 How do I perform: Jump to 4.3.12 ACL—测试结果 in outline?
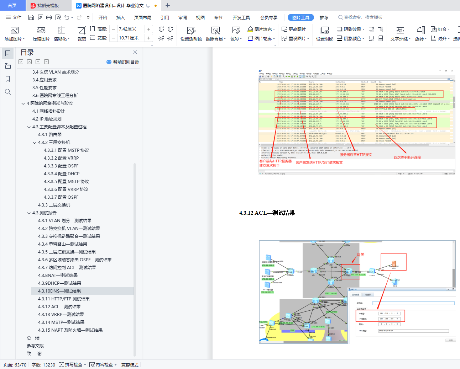[x=59, y=307]
